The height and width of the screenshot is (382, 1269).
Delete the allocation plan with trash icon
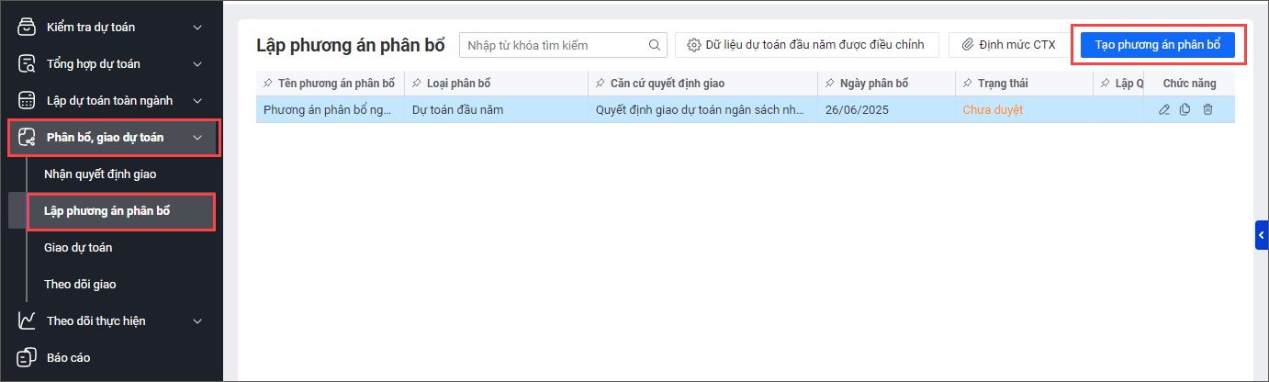pos(1207,110)
